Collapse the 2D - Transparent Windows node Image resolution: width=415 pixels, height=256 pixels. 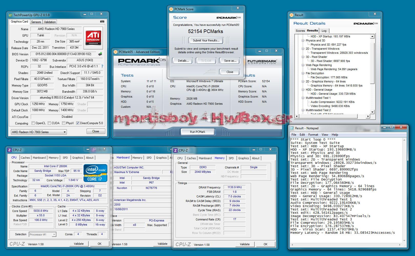tap(303, 49)
